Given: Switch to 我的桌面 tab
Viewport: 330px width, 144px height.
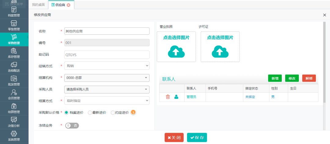Looking at the screenshot, I should [x=38, y=5].
